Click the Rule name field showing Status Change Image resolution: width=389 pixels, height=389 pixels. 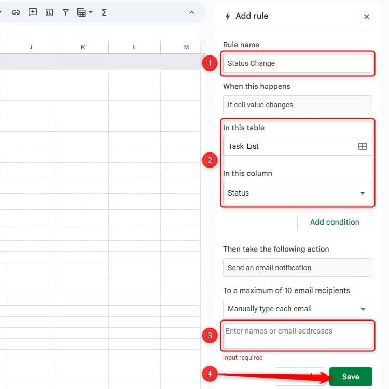tap(298, 63)
